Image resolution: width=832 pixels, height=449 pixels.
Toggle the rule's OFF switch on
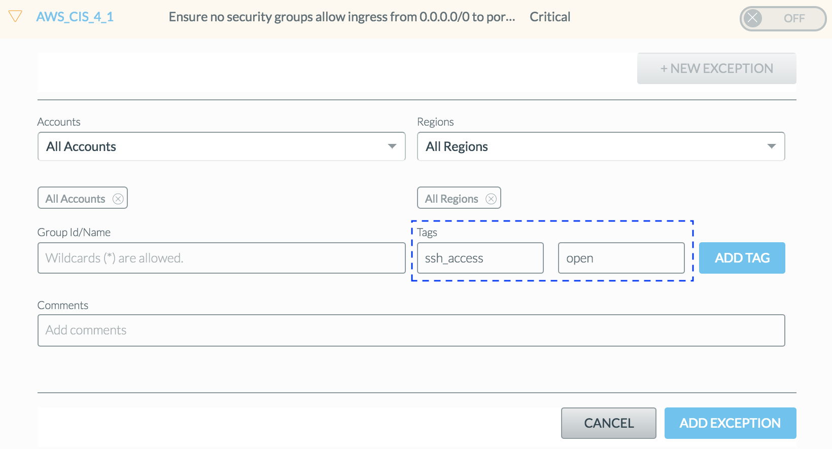[x=782, y=19]
